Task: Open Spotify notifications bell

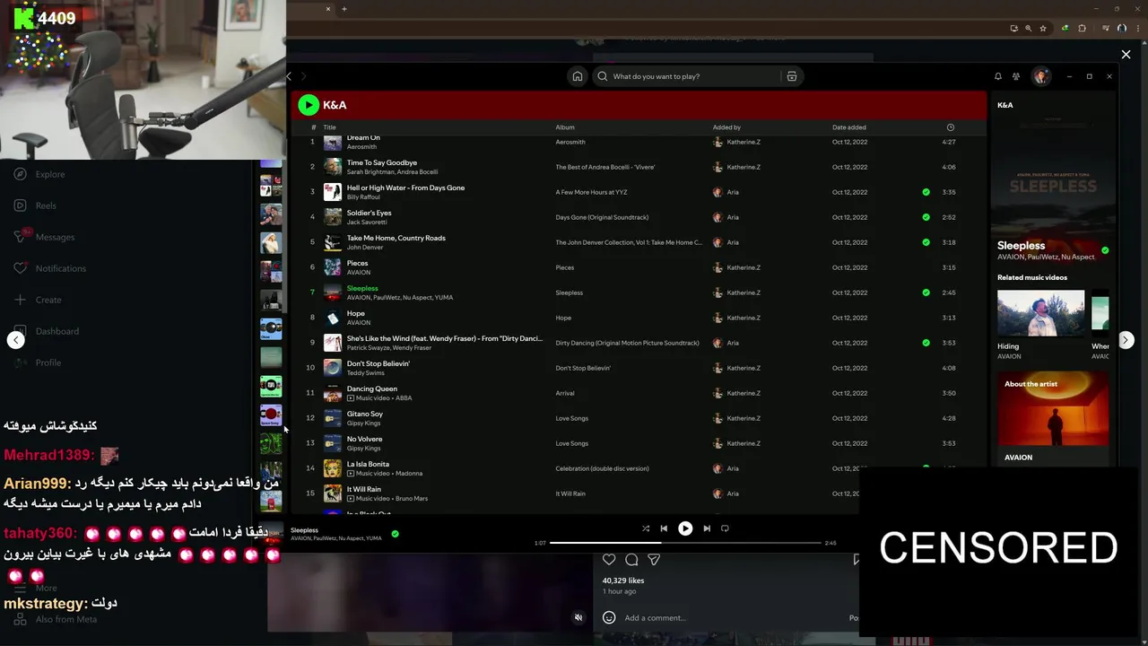Action: [997, 76]
